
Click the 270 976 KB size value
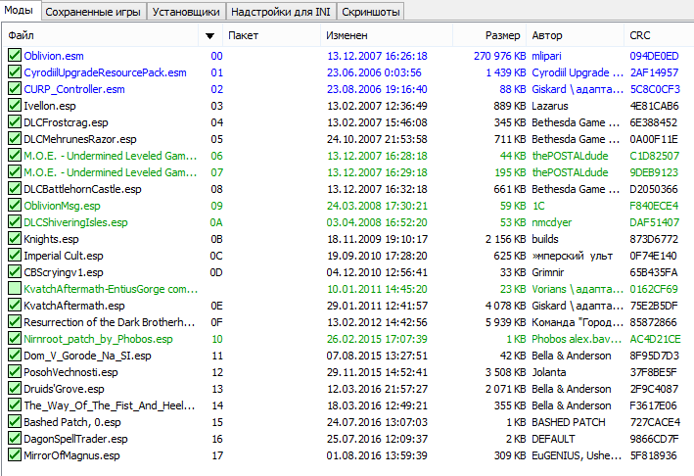[x=499, y=56]
